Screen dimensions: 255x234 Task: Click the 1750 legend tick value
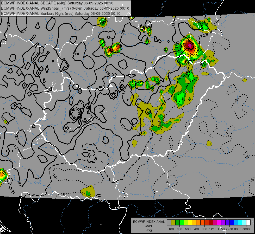click(x=221, y=229)
